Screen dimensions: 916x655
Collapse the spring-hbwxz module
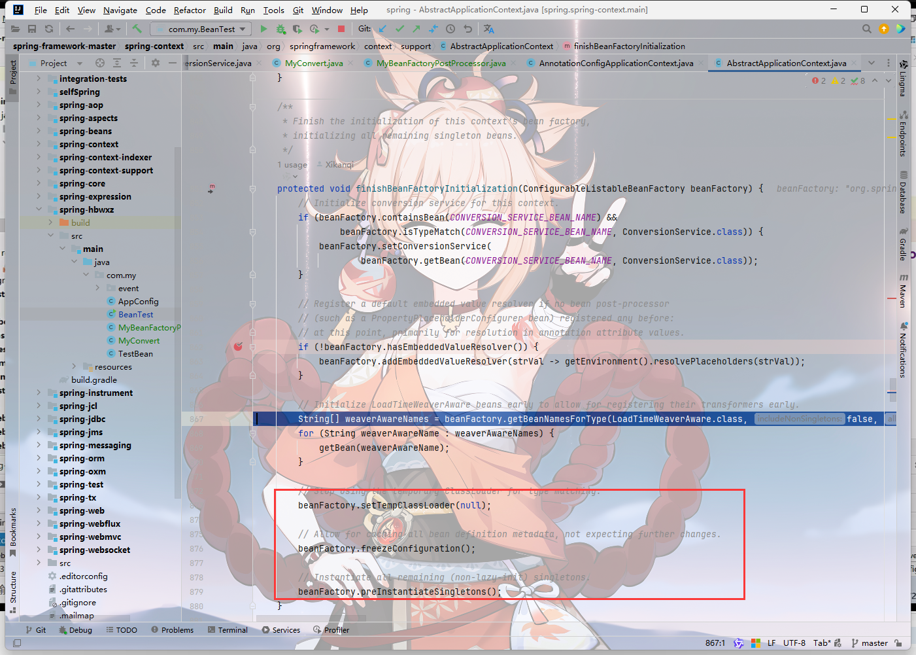(39, 209)
